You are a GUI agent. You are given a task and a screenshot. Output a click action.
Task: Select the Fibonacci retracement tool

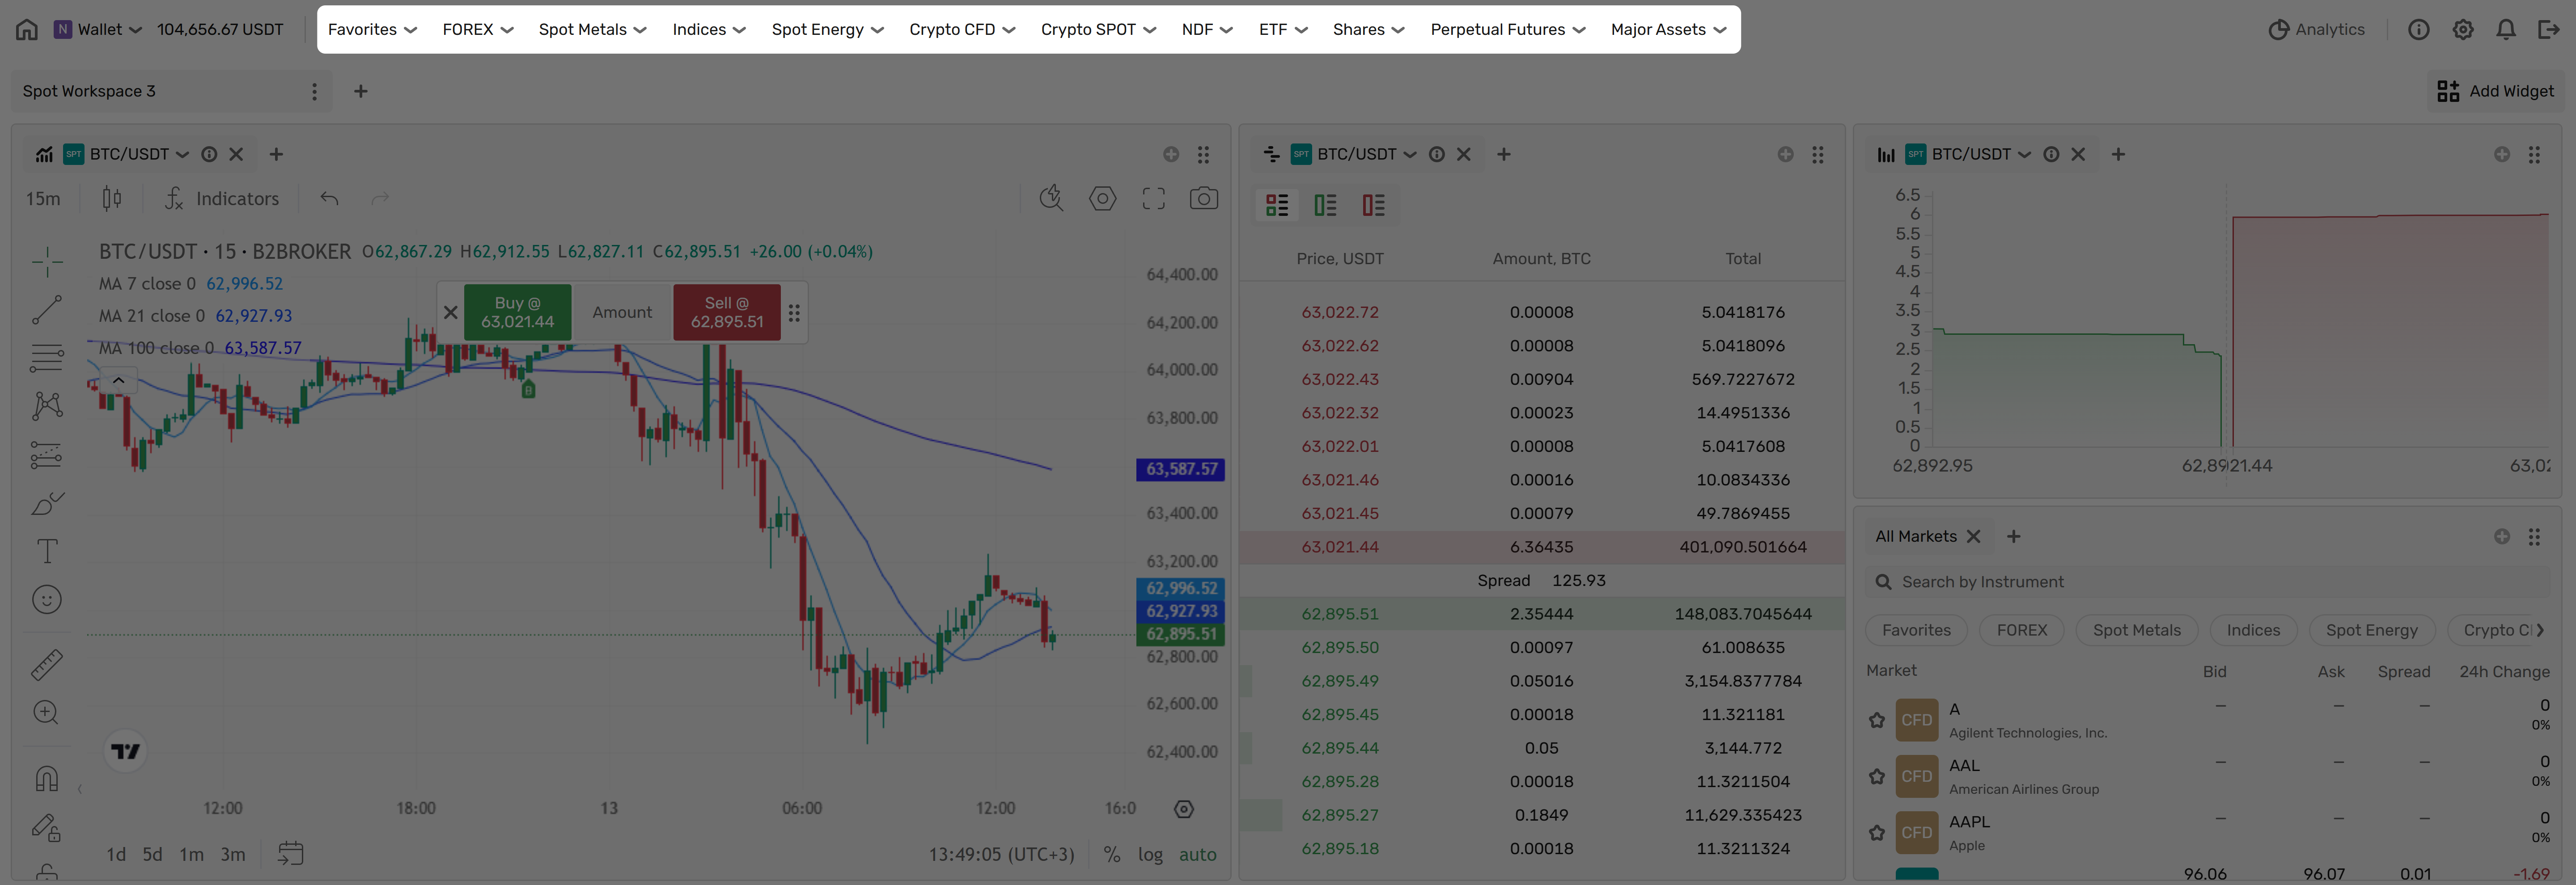tap(47, 358)
